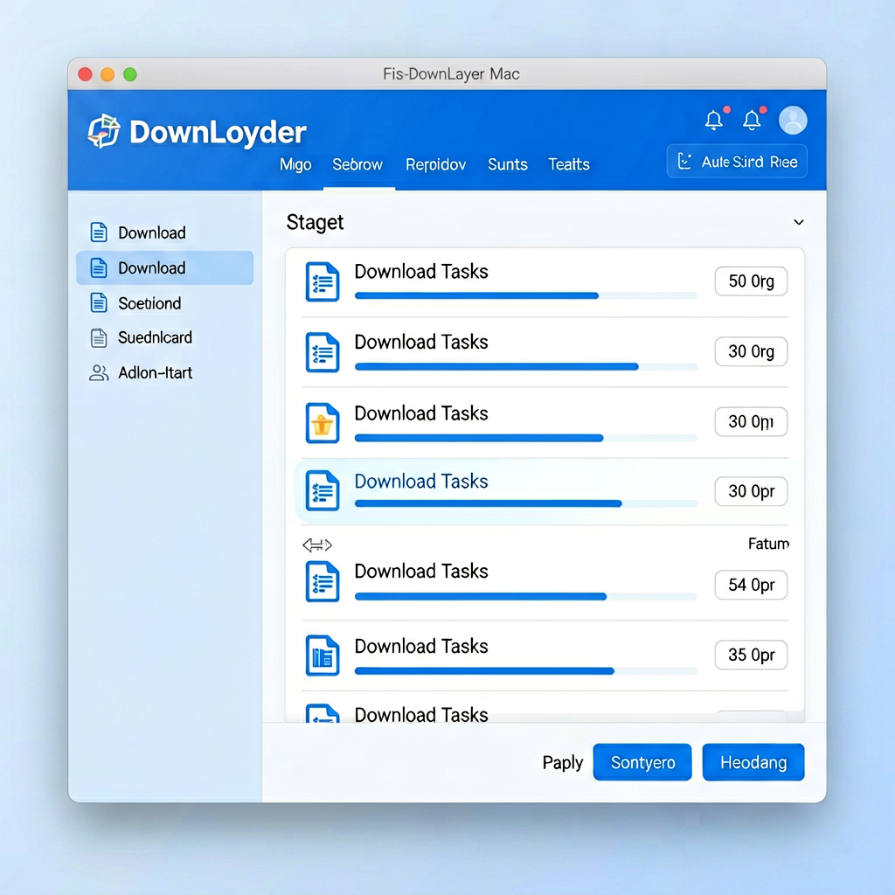Open the user profile avatar
Image resolution: width=895 pixels, height=895 pixels.
793,121
